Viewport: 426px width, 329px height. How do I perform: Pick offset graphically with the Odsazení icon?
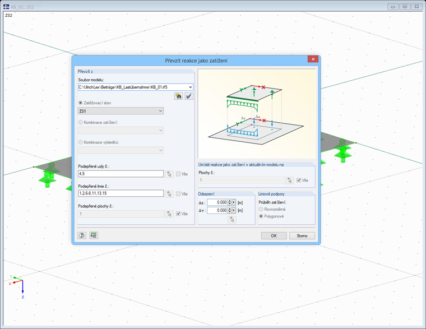[x=231, y=220]
